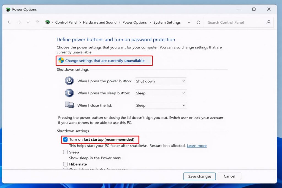Disable turn on fast startup checkbox

pyautogui.click(x=65, y=140)
